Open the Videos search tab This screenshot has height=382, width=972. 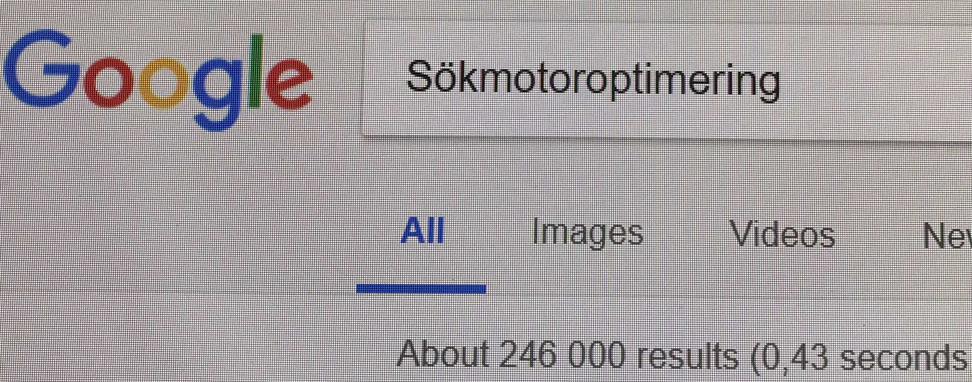[x=783, y=234]
